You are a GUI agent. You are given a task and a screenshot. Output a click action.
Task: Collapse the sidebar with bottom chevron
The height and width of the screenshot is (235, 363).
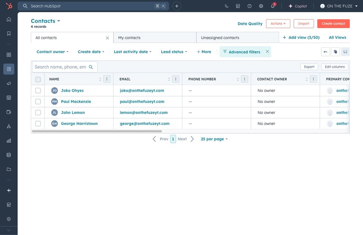point(9,230)
